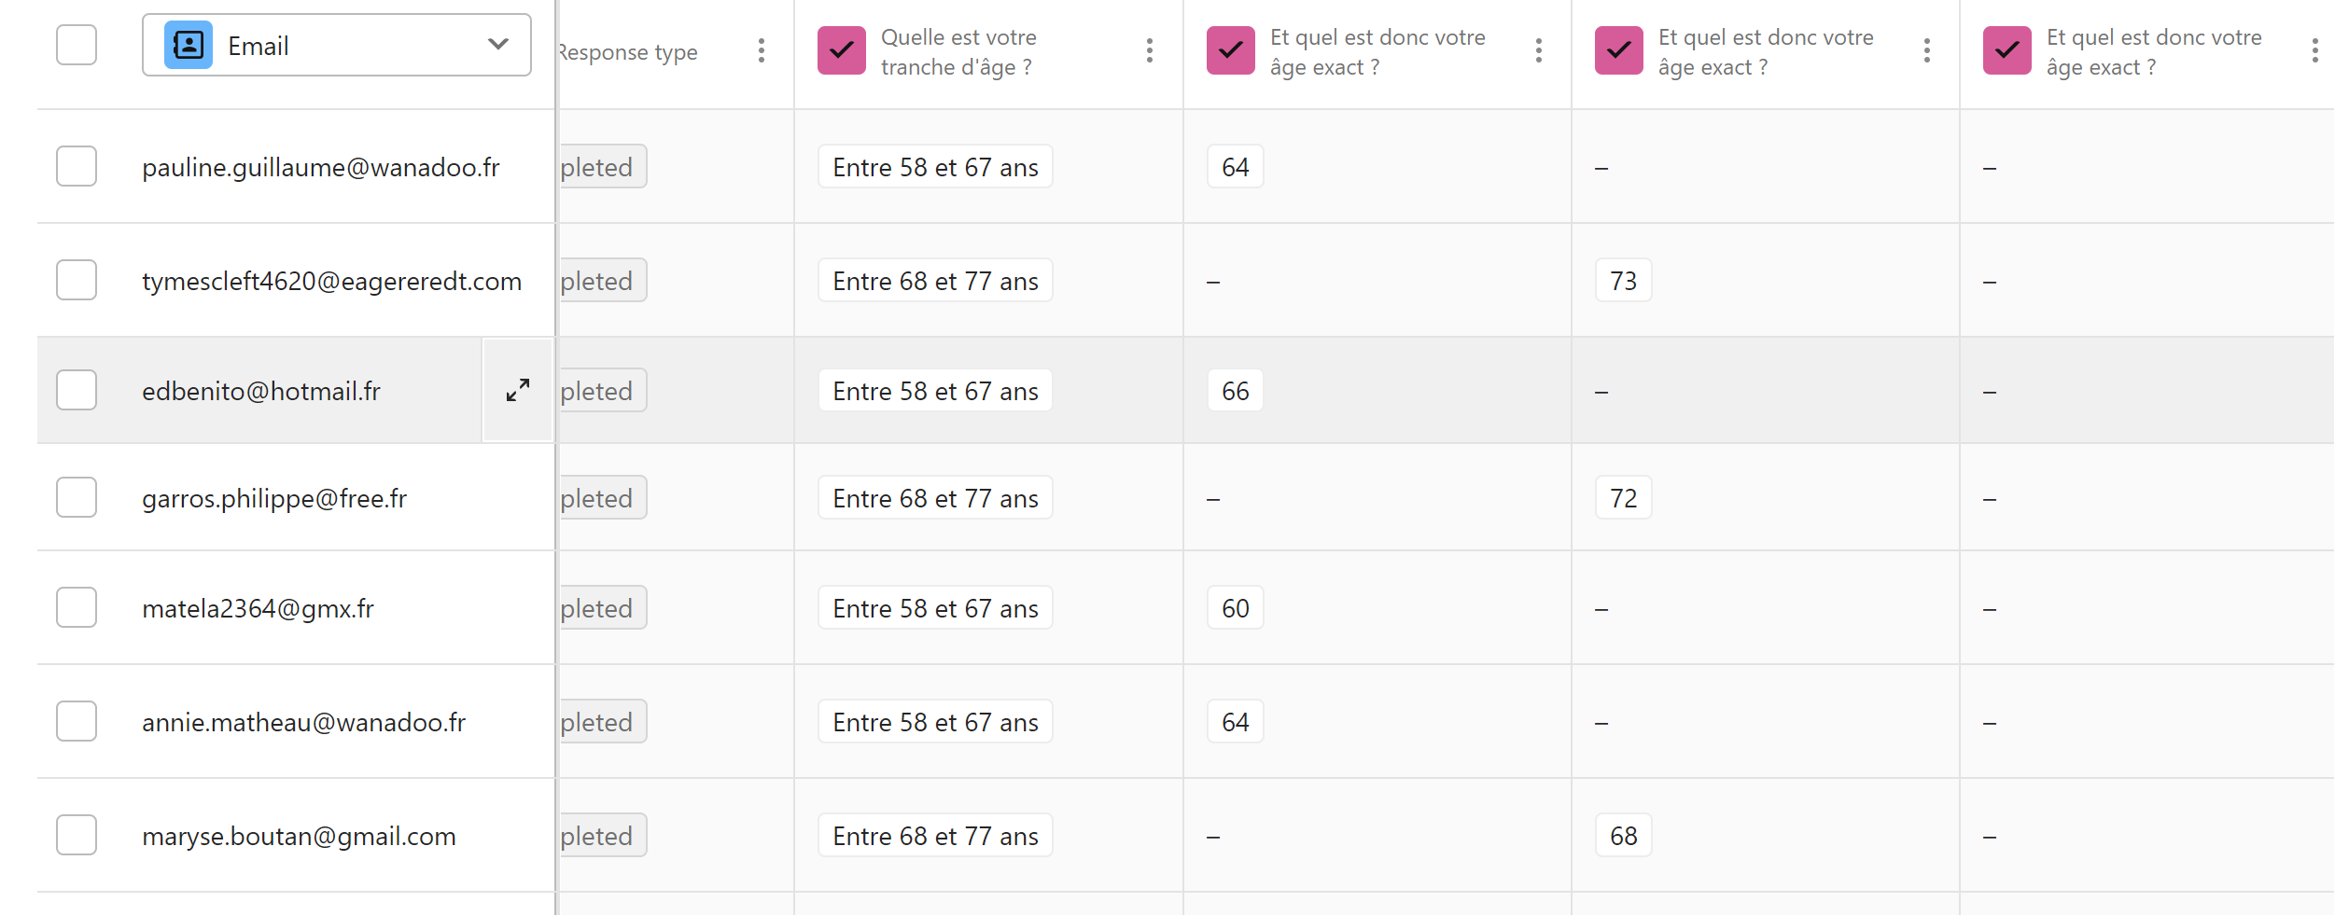This screenshot has width=2335, height=916.
Task: Check the box for garros.philippe@free.fr
Action: [x=77, y=497]
